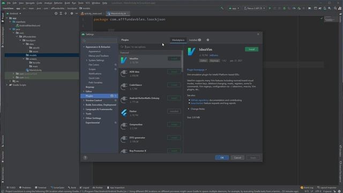343x193 pixels.
Task: Click the plugin search box in Marketplace
Action: click(x=151, y=47)
